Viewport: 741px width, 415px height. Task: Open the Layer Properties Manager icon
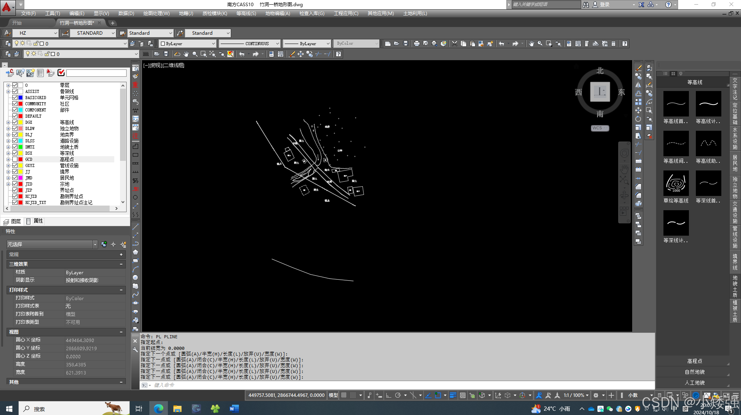pos(8,44)
